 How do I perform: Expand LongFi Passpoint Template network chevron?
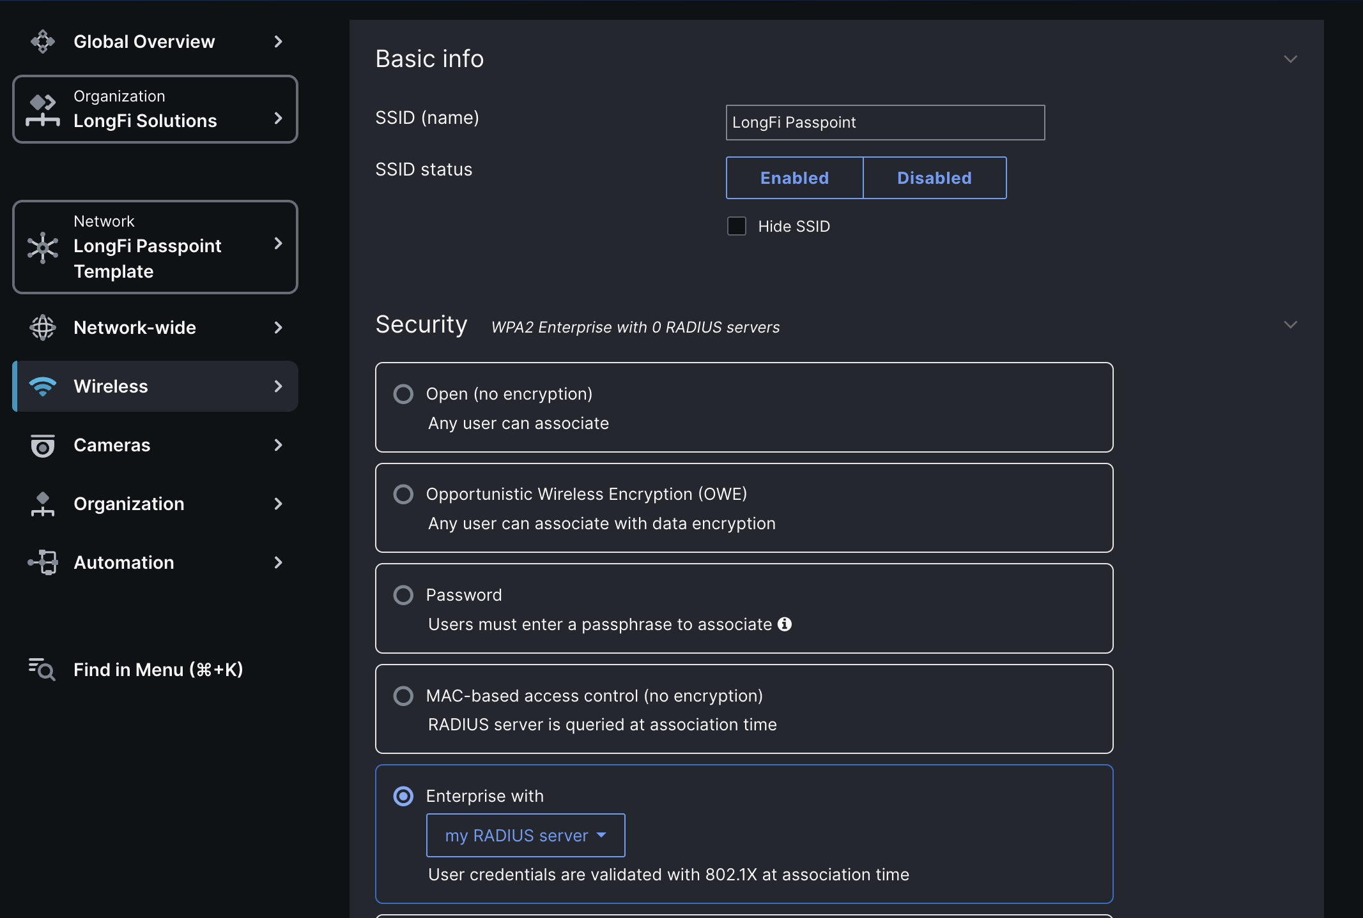click(278, 243)
